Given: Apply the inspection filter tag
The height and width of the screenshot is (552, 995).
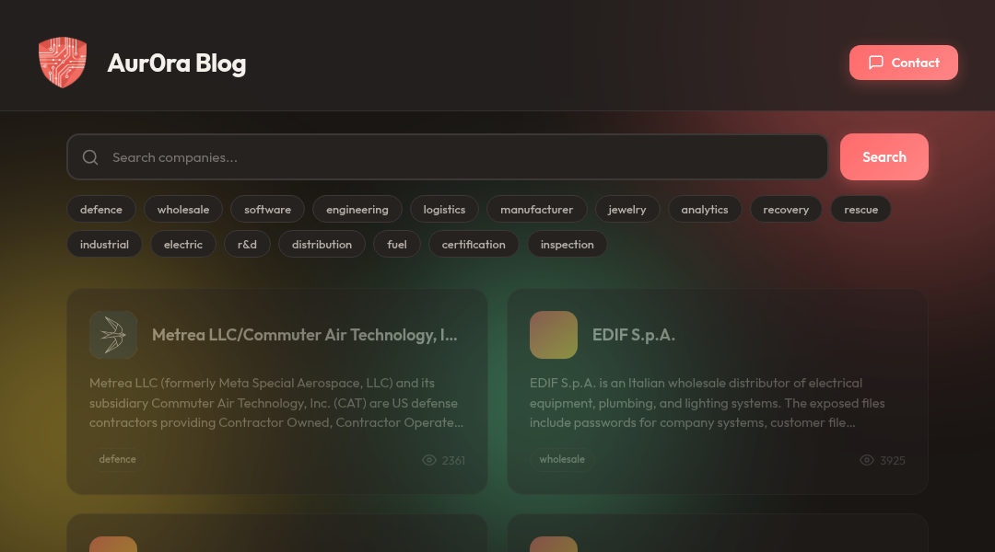Looking at the screenshot, I should (x=568, y=244).
